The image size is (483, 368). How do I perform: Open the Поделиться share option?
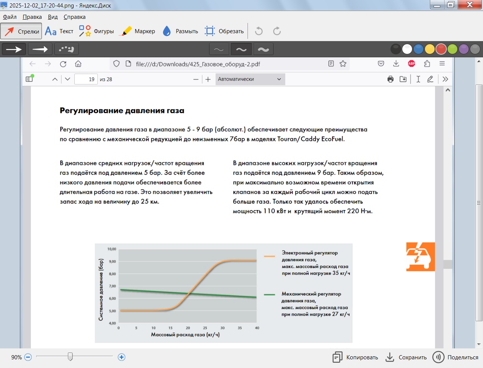pyautogui.click(x=455, y=357)
